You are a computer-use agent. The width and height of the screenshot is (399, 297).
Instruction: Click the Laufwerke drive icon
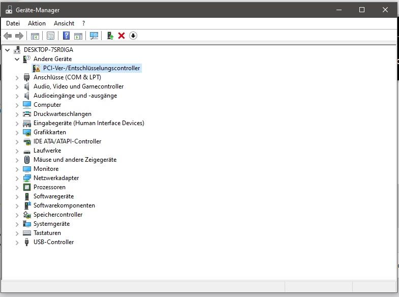[27, 151]
